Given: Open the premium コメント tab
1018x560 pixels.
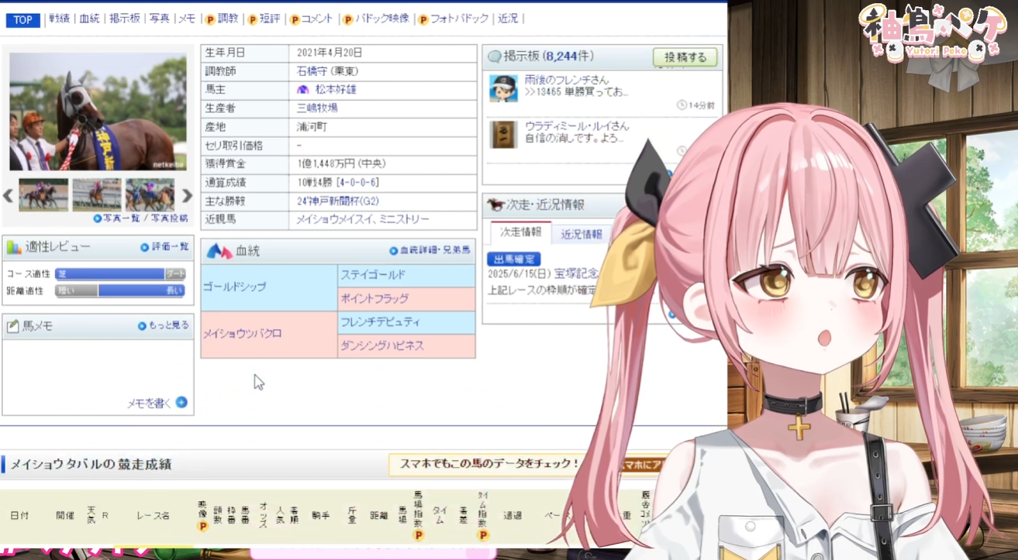Looking at the screenshot, I should (311, 19).
